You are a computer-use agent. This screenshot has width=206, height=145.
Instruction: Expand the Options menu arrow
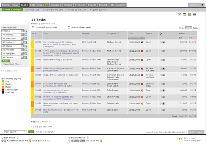202,5
